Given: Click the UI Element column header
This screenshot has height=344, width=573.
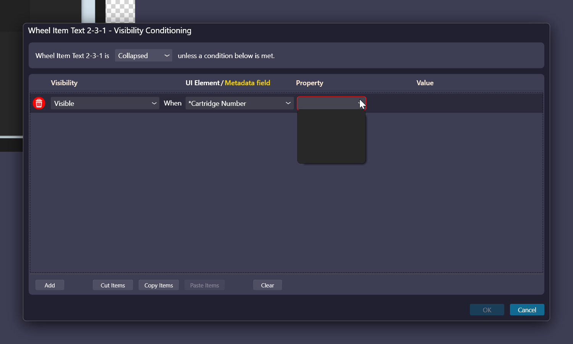Looking at the screenshot, I should [202, 83].
